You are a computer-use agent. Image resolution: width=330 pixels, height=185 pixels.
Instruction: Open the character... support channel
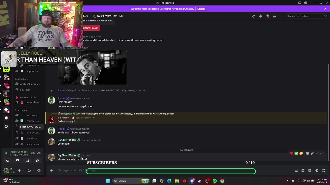(x=28, y=133)
